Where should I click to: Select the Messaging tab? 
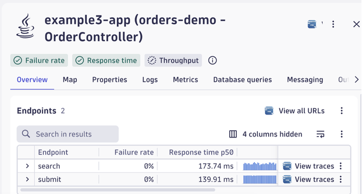click(x=305, y=80)
